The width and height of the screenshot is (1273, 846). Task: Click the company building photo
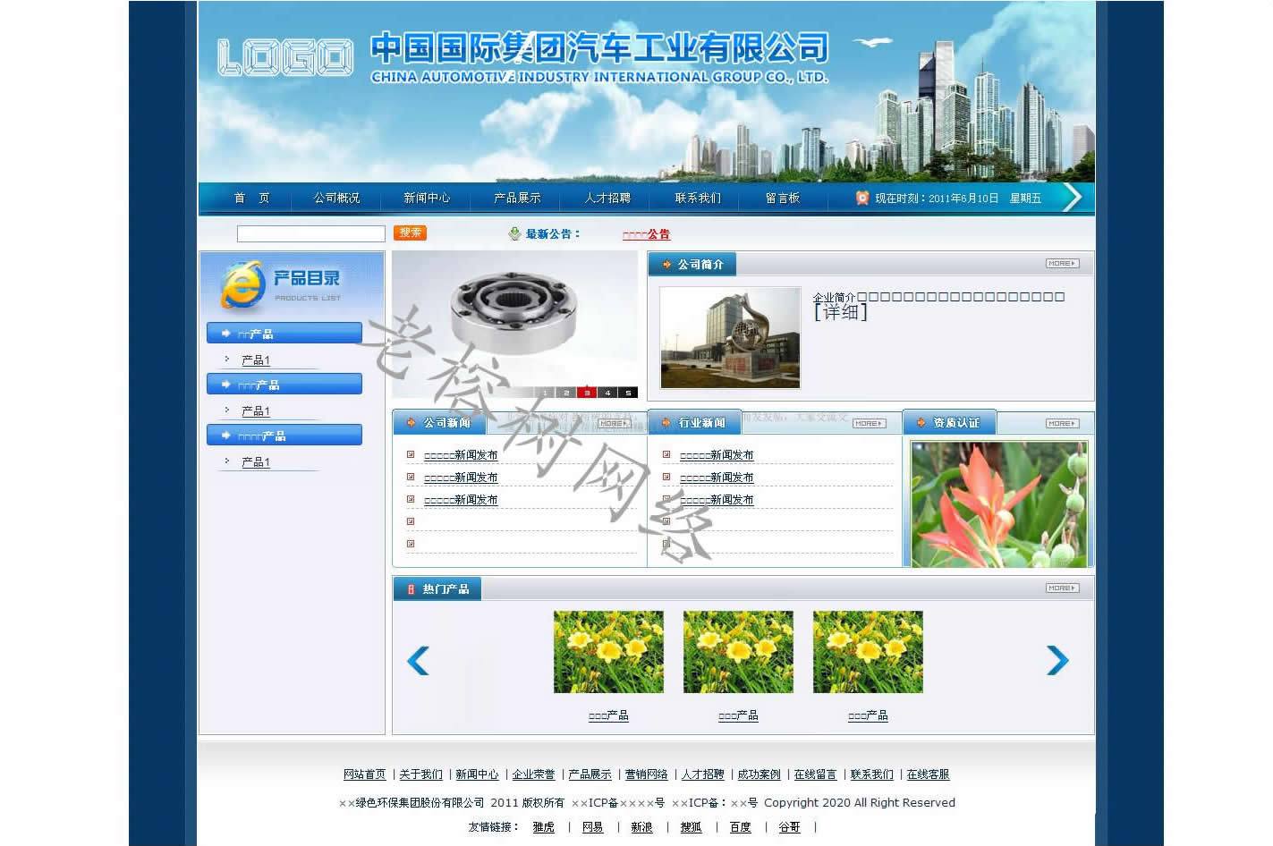point(730,337)
